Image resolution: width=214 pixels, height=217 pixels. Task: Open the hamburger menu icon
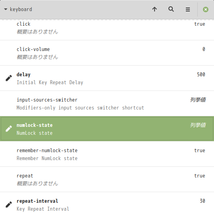click(x=188, y=9)
